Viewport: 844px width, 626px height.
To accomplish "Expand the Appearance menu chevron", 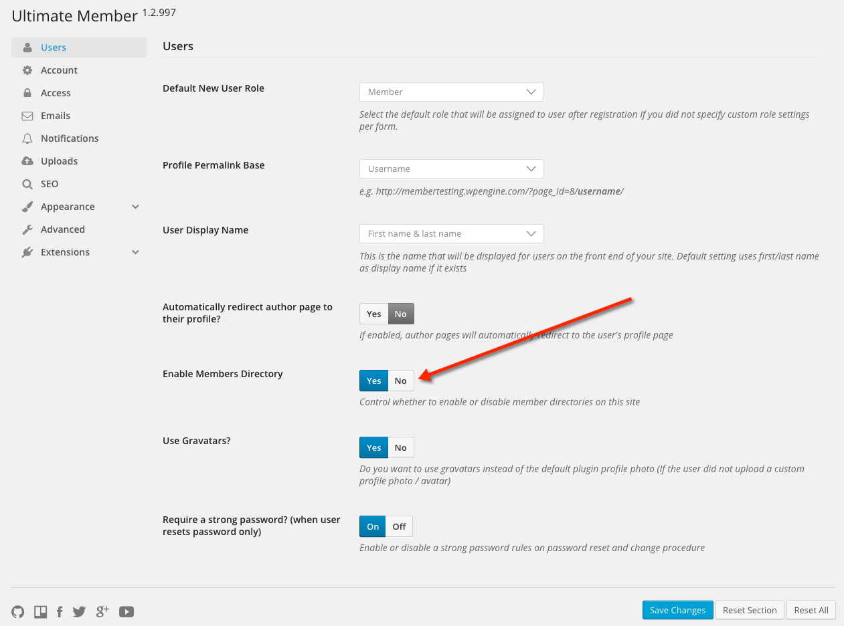I will [136, 207].
